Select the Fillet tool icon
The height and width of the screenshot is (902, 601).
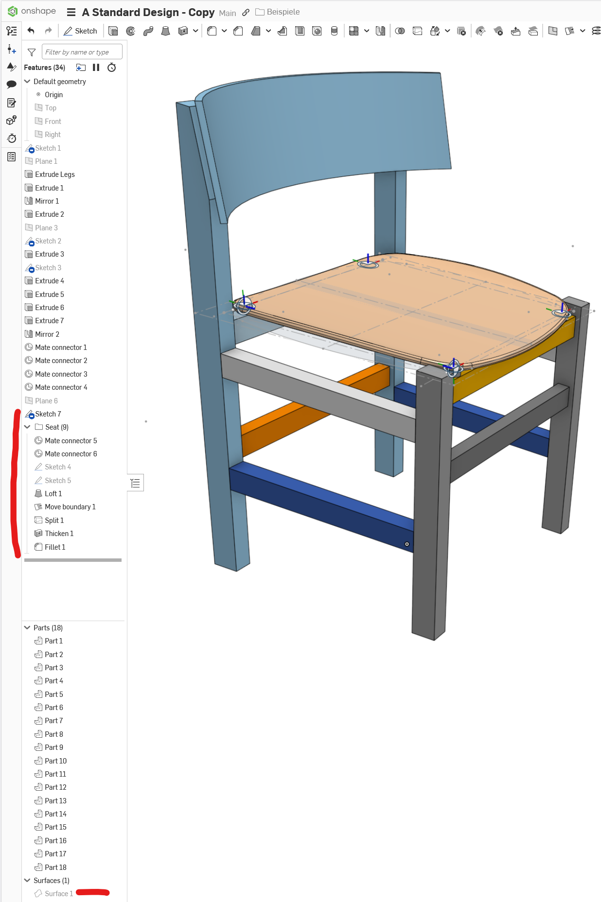tap(212, 31)
